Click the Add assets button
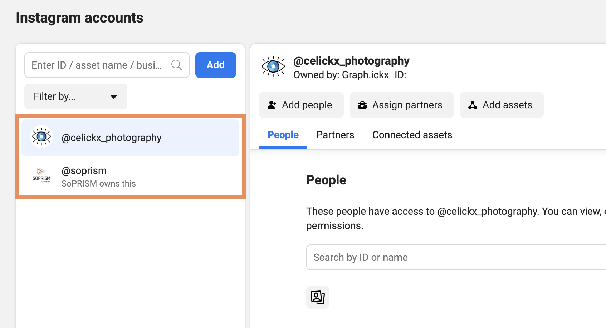This screenshot has height=328, width=606. point(502,105)
